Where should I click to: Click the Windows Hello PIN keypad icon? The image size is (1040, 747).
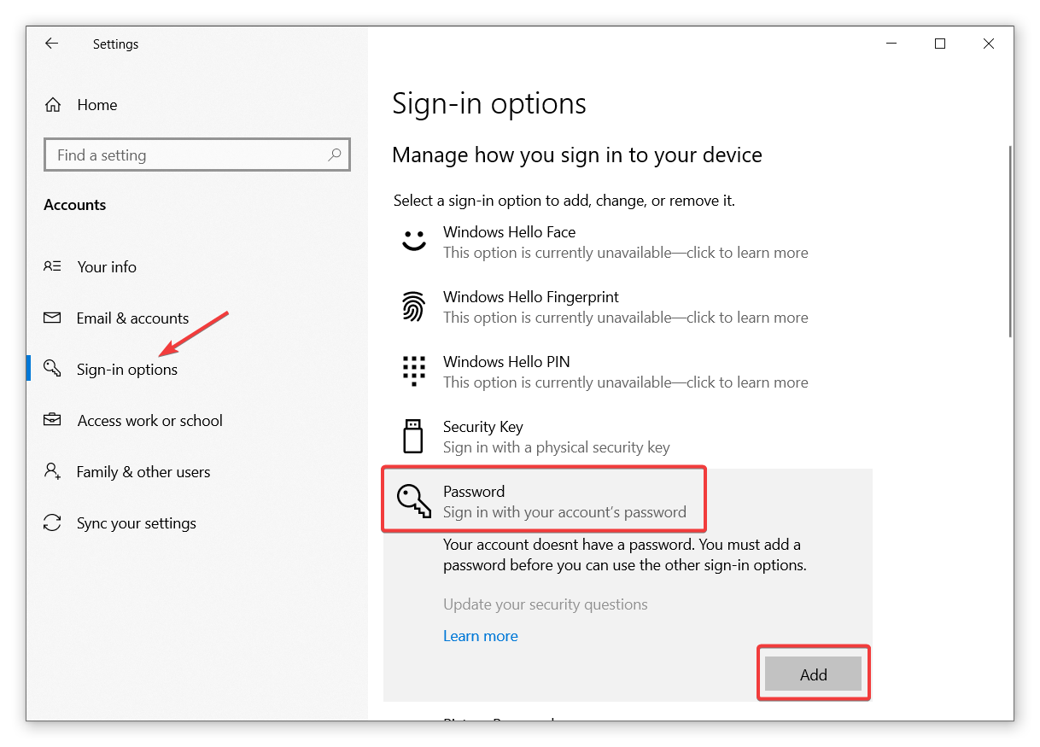(x=414, y=371)
